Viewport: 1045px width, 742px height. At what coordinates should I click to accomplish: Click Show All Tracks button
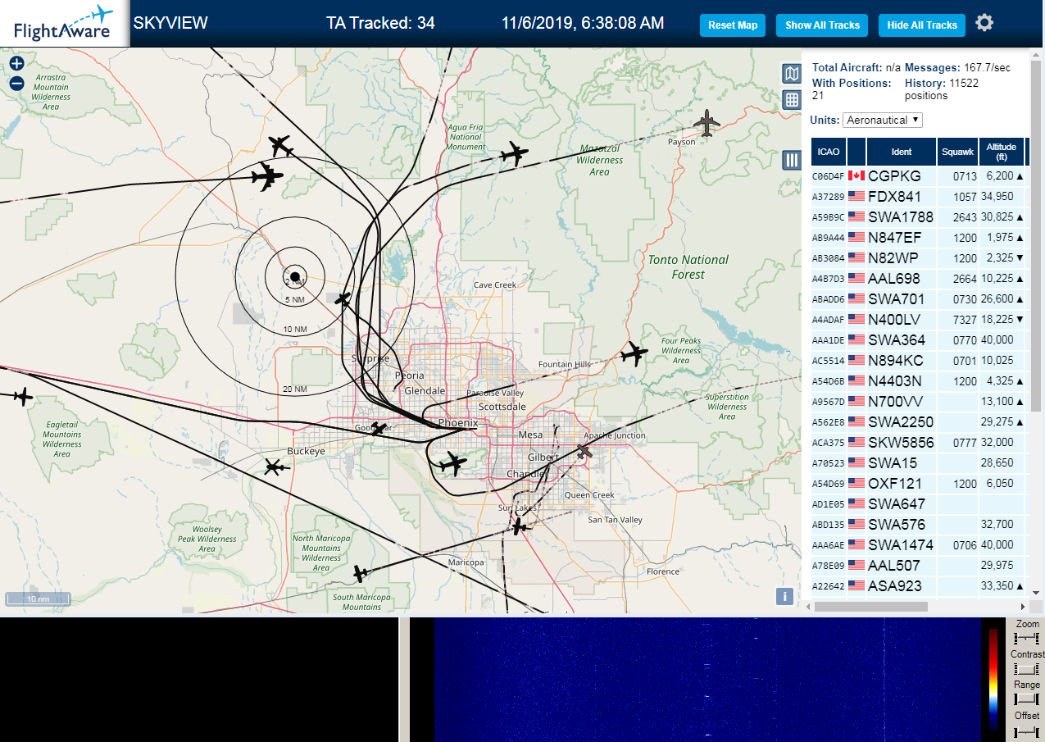(x=822, y=25)
